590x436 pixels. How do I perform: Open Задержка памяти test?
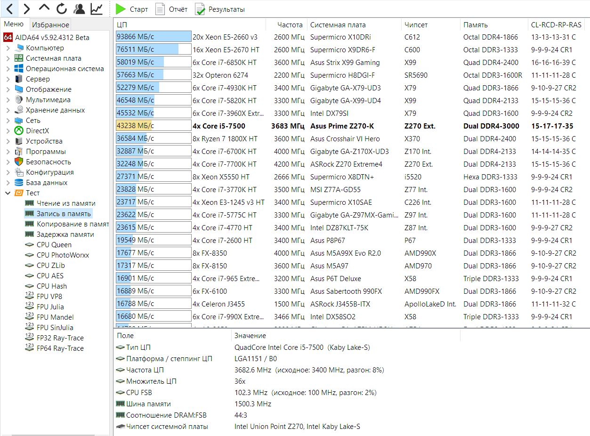tap(65, 234)
